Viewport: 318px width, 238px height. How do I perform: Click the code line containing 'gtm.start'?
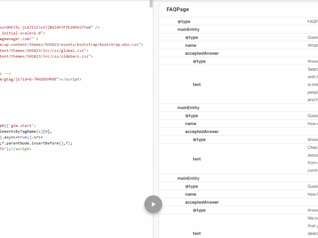[18, 126]
